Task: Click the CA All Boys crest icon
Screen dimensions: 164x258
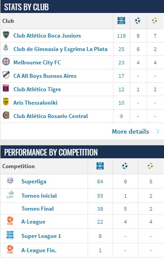Action: click(6, 75)
